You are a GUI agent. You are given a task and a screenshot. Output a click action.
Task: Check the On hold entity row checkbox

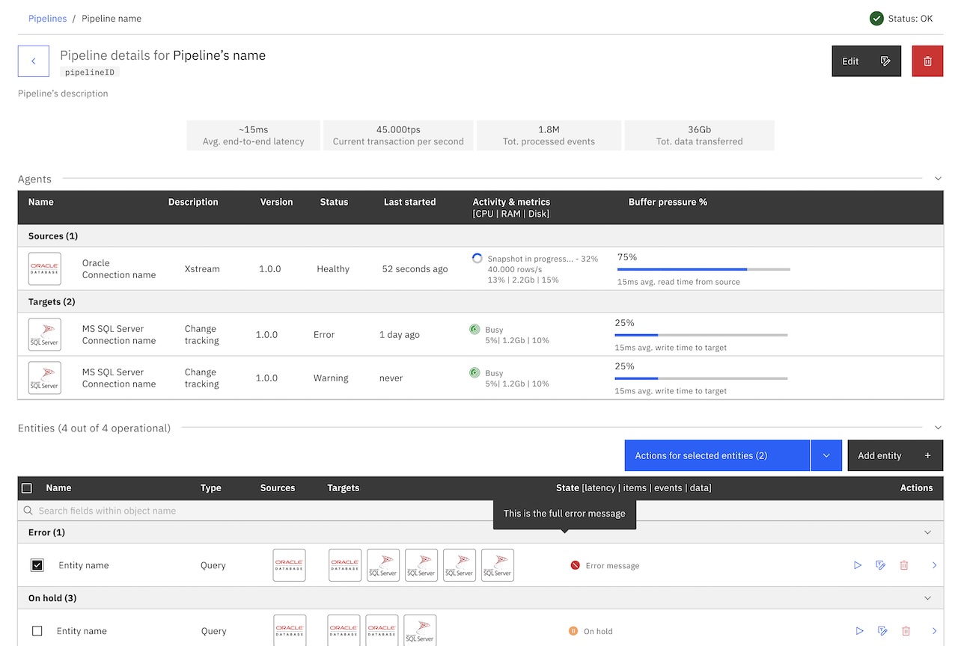tap(37, 631)
